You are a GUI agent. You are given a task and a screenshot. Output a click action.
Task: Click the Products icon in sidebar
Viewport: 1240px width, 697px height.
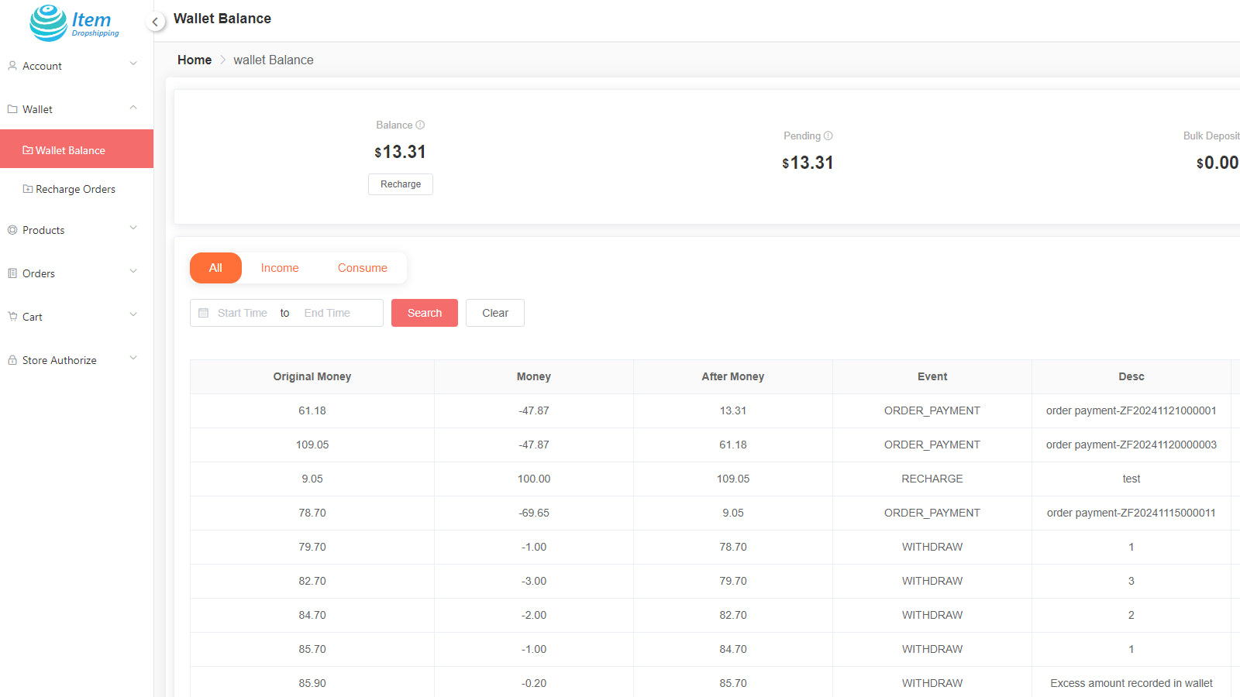[x=12, y=230]
